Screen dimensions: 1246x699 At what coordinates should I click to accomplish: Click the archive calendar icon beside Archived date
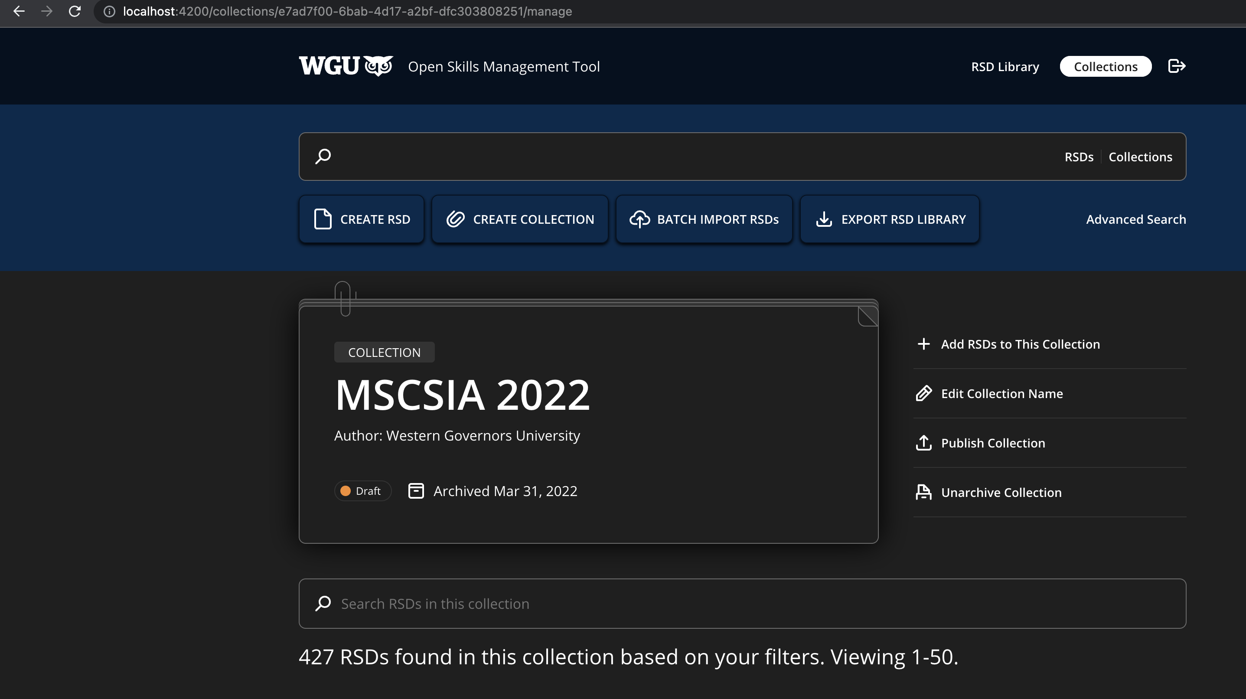[416, 490]
